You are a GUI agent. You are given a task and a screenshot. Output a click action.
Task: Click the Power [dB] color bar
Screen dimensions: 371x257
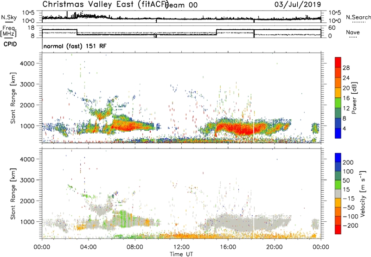click(338, 97)
